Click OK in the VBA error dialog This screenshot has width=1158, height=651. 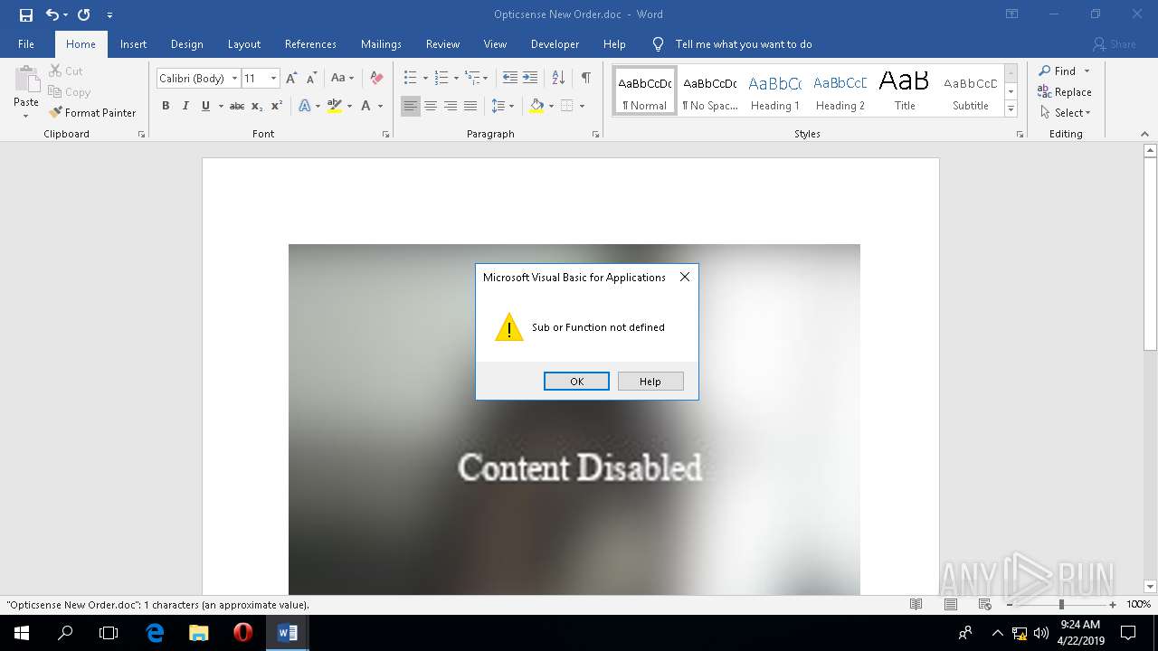click(x=576, y=382)
